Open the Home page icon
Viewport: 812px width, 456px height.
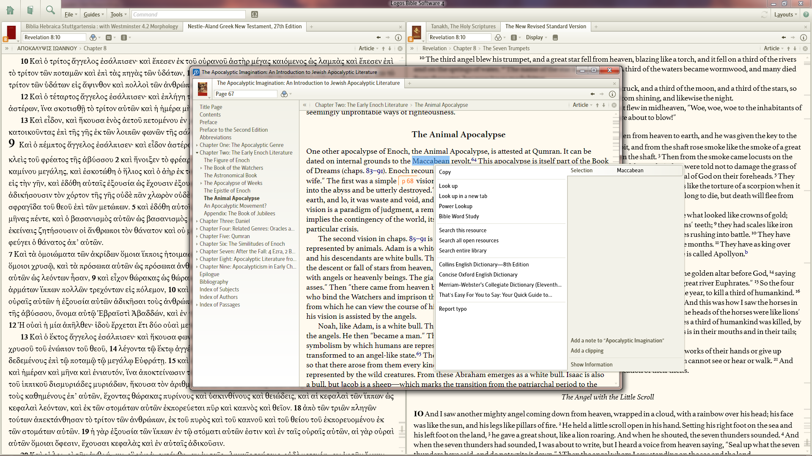point(10,10)
